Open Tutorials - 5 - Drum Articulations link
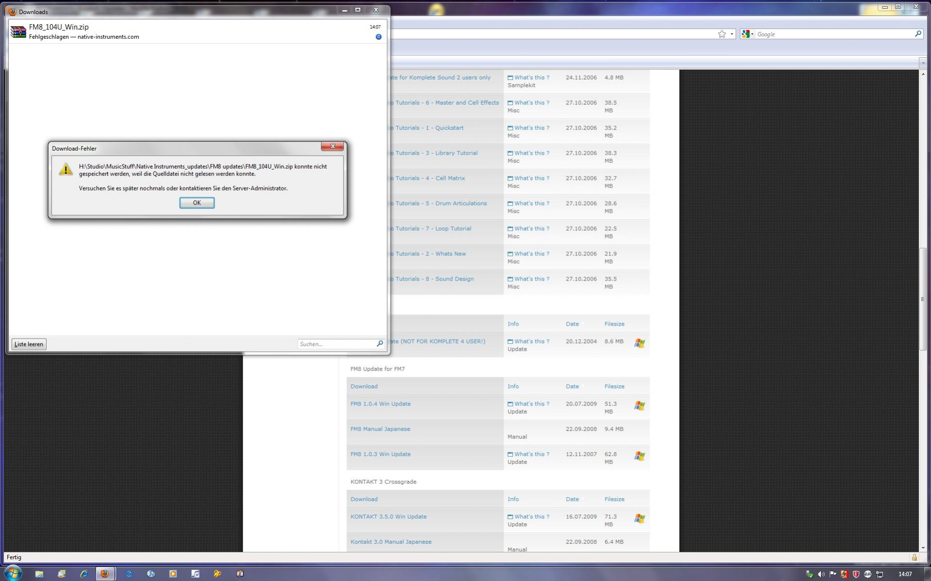Screen dimensions: 931x581 click(438, 204)
